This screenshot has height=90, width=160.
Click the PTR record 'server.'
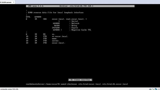(43, 41)
